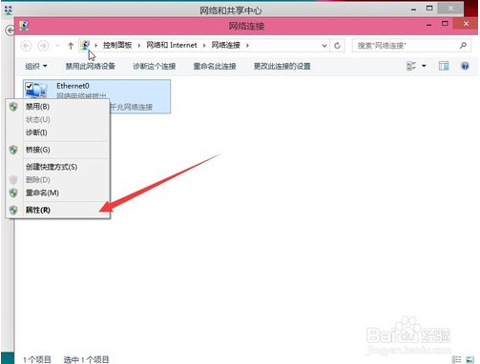Close the Network Connections window
Image resolution: width=480 pixels, height=364 pixels.
tap(466, 24)
